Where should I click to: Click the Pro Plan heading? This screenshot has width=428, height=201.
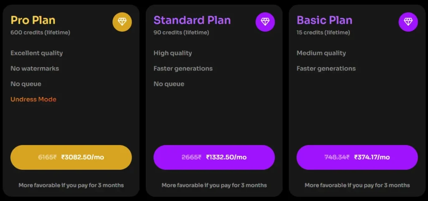pyautogui.click(x=33, y=20)
